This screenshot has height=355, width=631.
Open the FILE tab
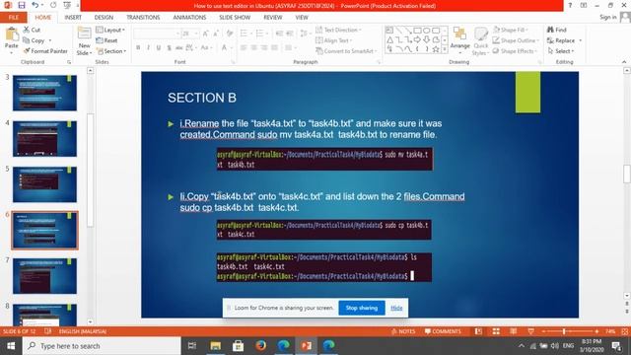(14, 18)
